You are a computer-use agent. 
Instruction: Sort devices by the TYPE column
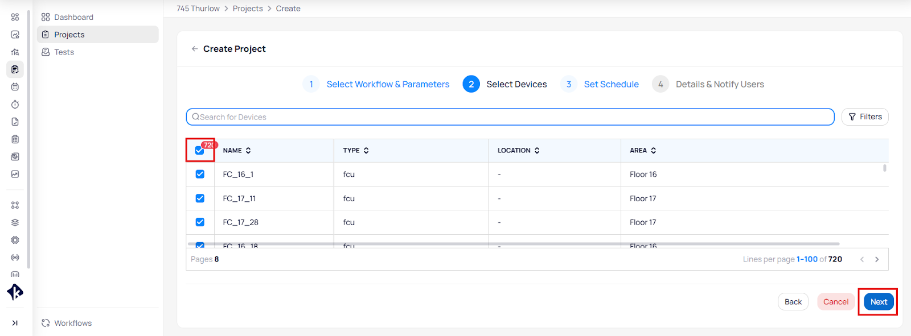366,151
